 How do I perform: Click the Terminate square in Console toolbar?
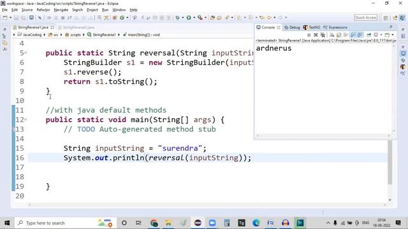point(309,35)
